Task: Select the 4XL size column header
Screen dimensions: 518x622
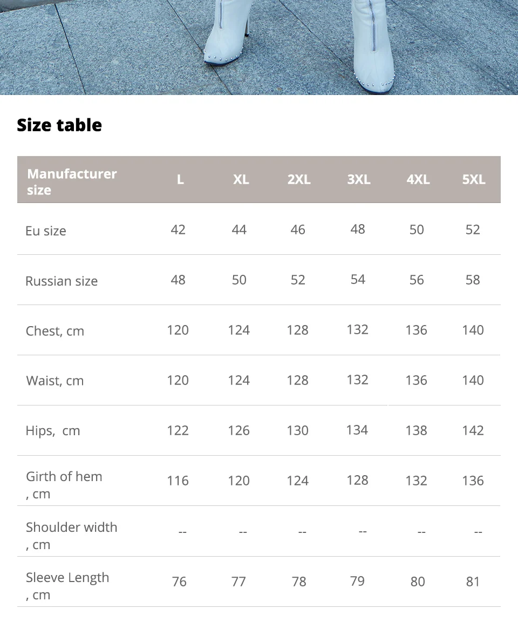Action: (x=418, y=179)
